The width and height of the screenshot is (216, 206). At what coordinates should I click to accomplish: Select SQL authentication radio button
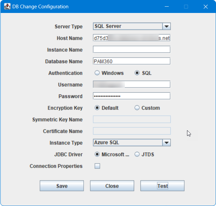(x=137, y=73)
